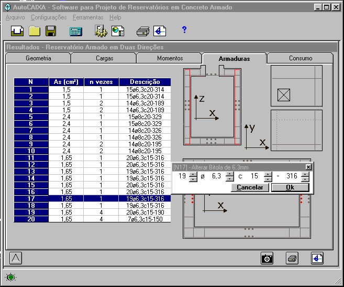Select highlighted row number 17
Screen dimensions: 344x287
(x=31, y=198)
